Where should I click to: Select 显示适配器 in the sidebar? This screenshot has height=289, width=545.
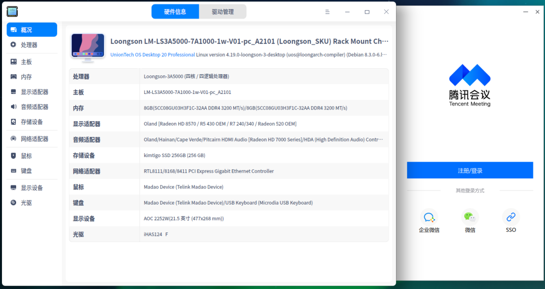tap(34, 92)
